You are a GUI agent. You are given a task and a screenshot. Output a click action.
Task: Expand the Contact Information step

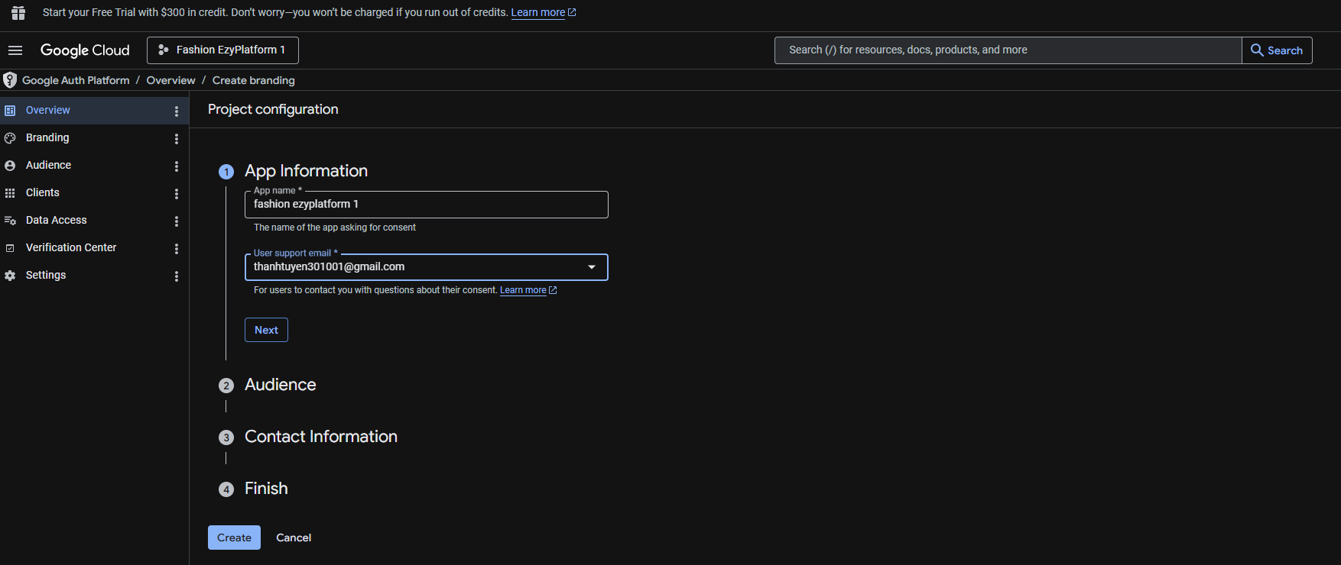(320, 437)
